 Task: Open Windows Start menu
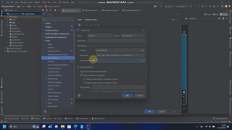pos(5,127)
